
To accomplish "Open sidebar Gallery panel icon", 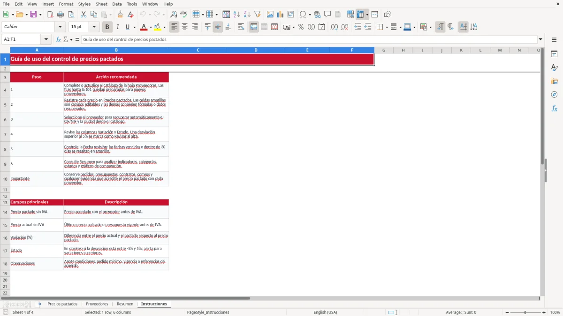I will (554, 81).
